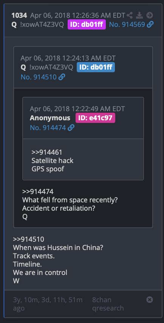Screen dimensions: 164x323
Task: Open post number link No. 914569
Action: 127,25
